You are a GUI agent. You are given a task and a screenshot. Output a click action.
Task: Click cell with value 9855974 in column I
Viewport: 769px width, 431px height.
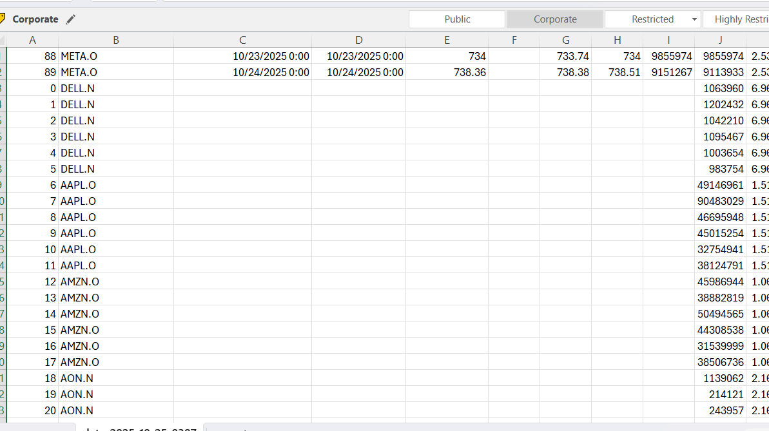(668, 57)
